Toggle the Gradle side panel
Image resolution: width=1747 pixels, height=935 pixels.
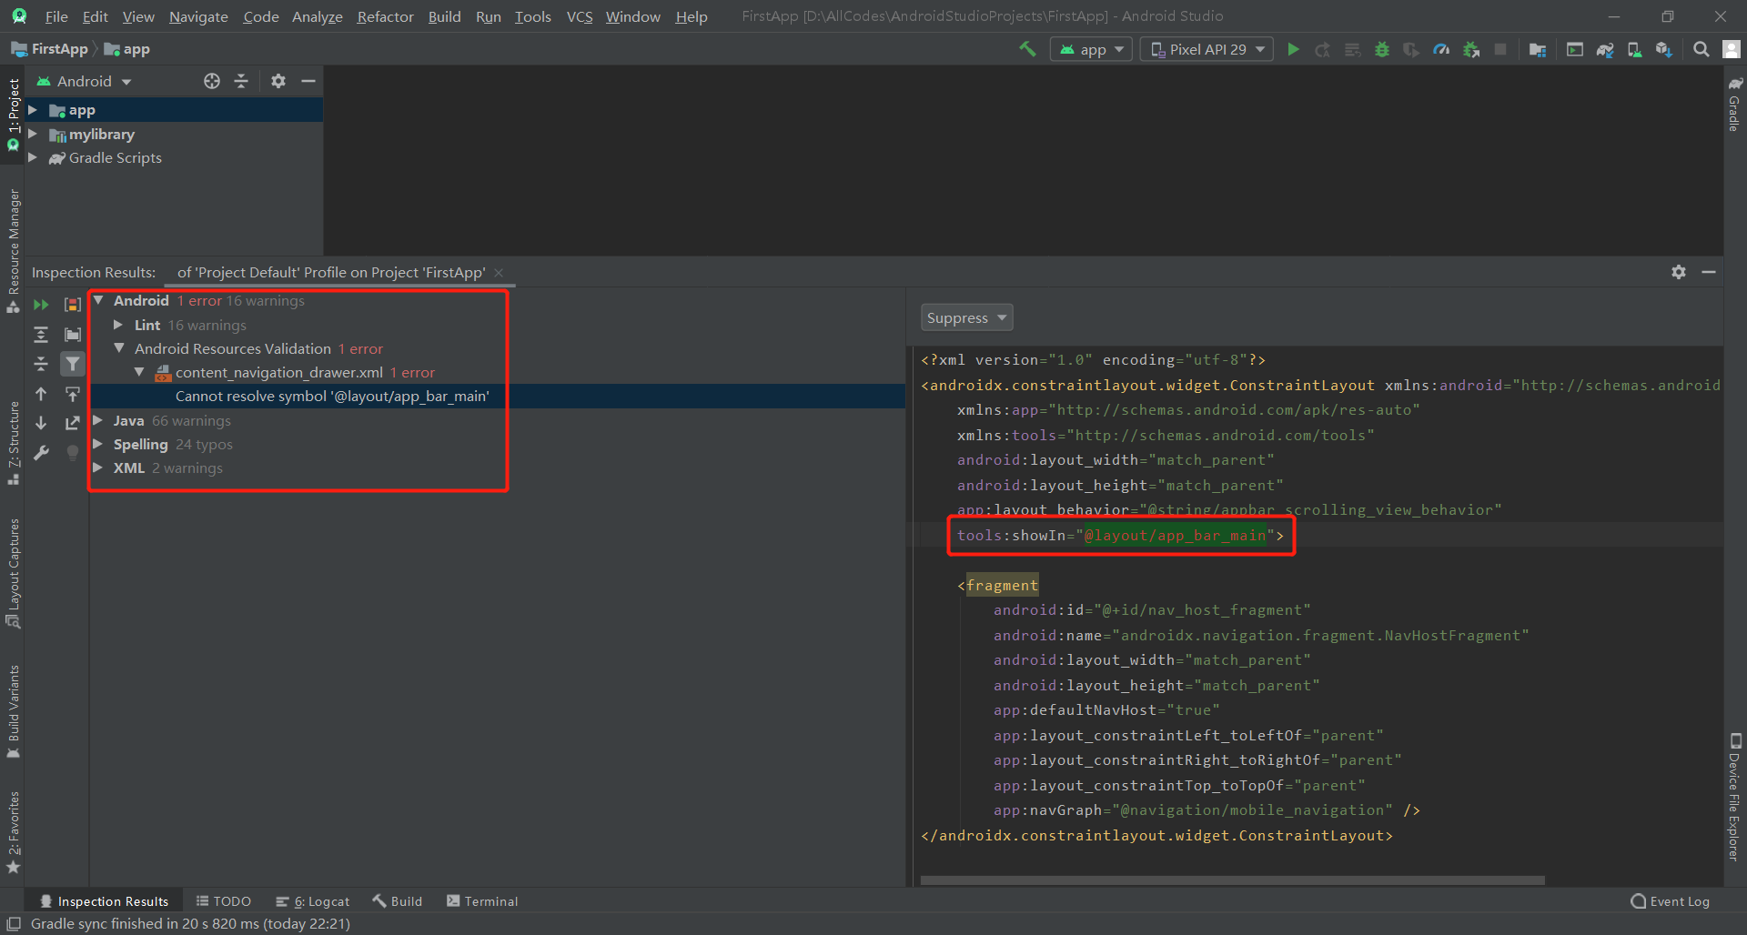coord(1734,105)
